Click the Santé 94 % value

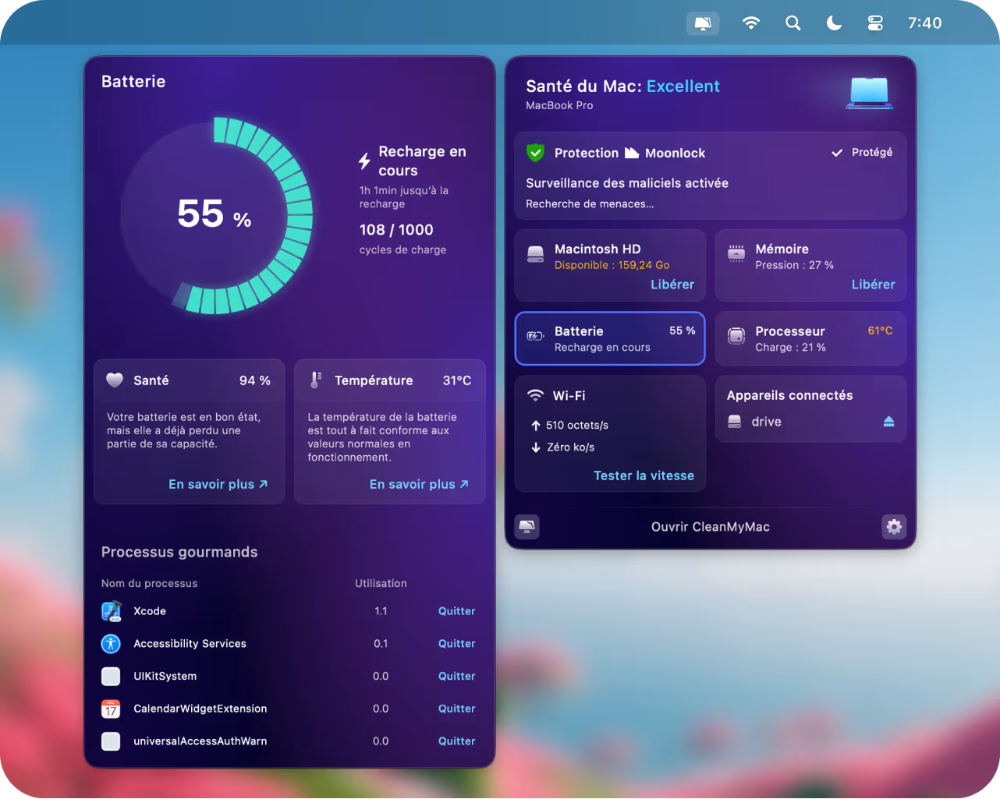point(255,380)
